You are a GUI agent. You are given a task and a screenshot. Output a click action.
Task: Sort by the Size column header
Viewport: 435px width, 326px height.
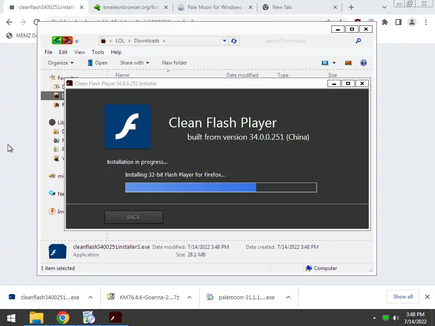pos(332,75)
